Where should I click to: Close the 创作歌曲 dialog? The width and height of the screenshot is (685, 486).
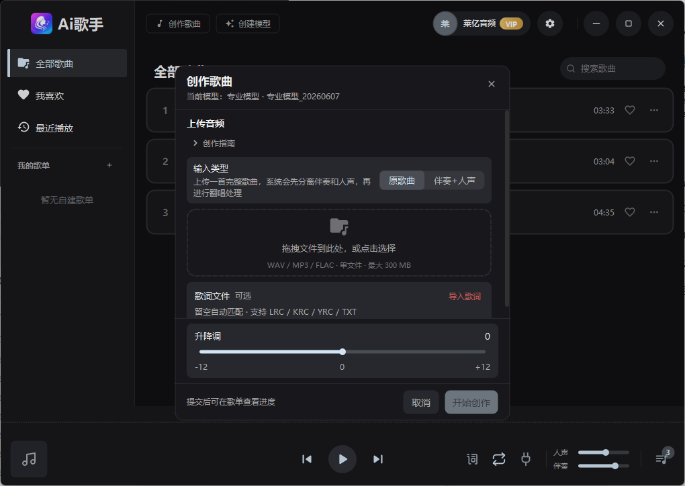coord(492,84)
